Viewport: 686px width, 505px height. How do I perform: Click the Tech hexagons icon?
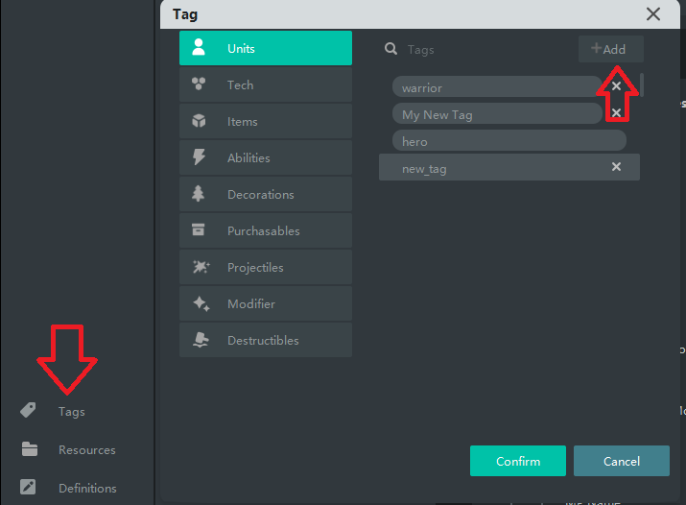(199, 84)
